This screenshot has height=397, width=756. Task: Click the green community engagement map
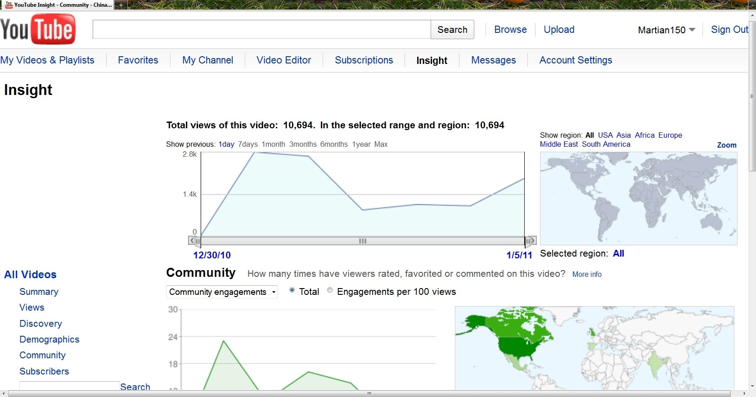594,348
